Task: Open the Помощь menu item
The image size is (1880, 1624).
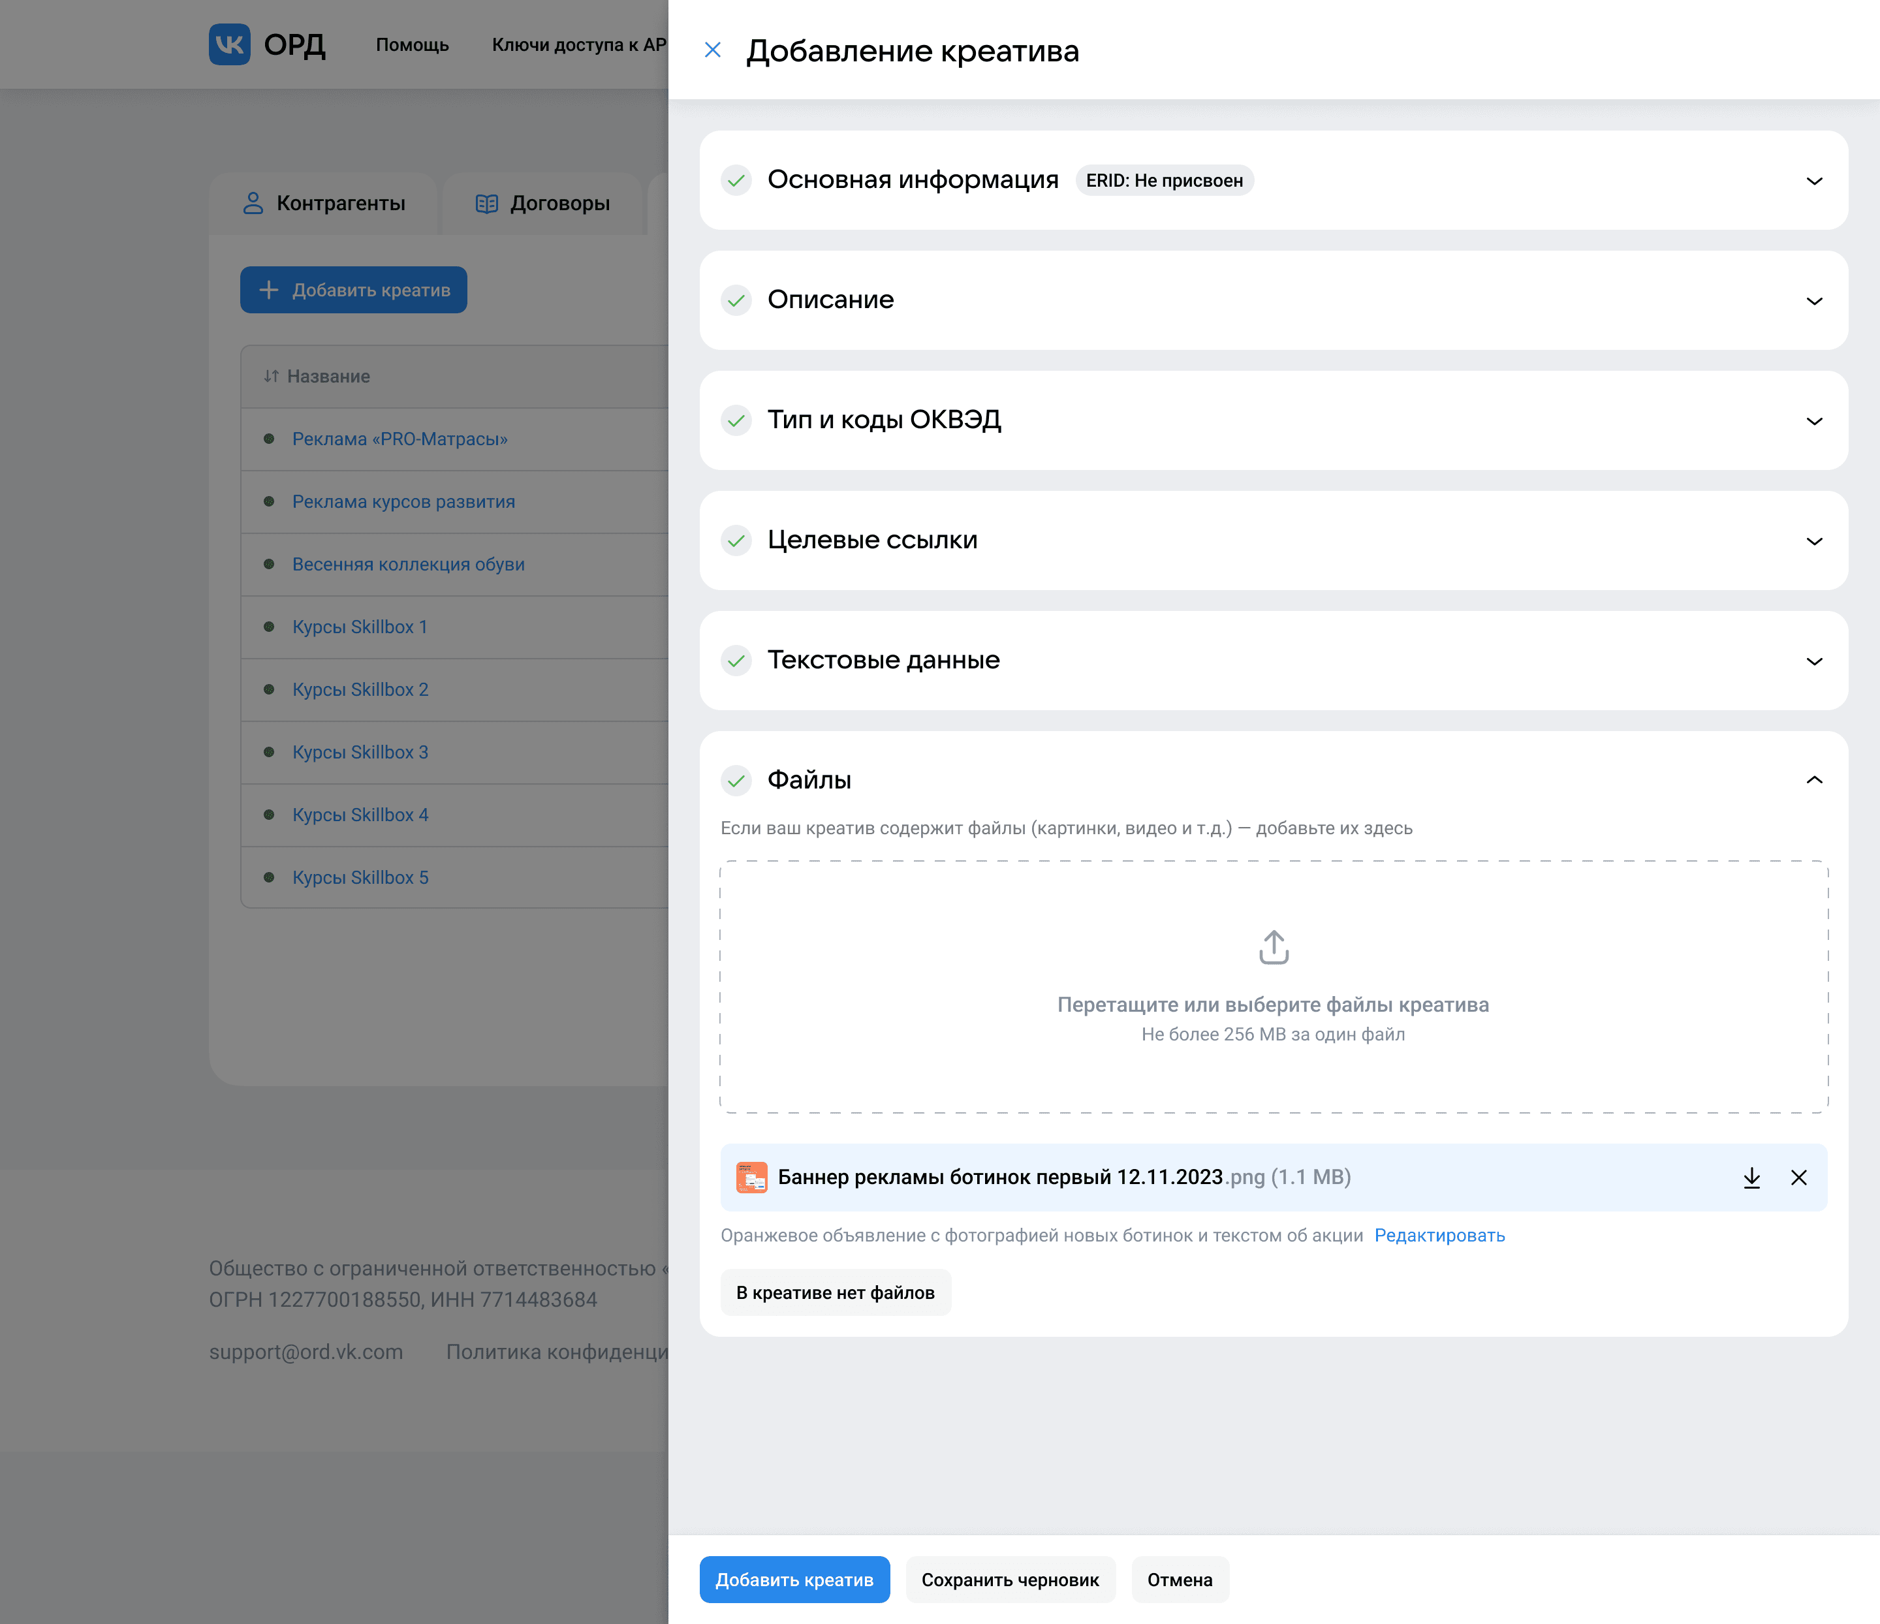Action: pyautogui.click(x=412, y=45)
